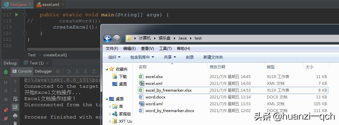Open the 查看(V) menu
The height and width of the screenshot is (125, 339).
click(148, 49)
